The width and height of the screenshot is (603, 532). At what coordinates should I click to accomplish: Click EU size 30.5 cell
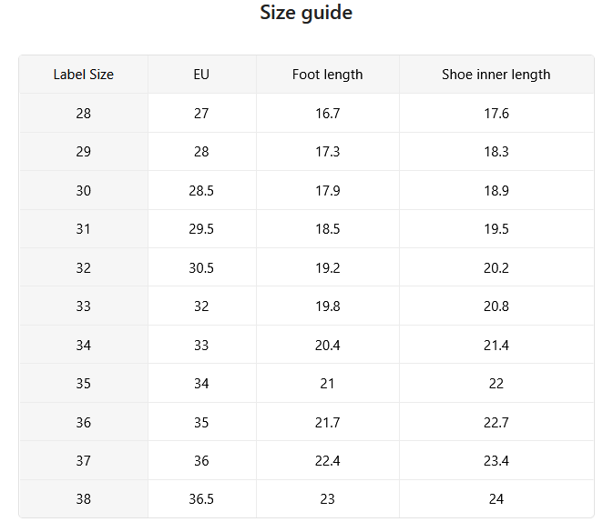click(201, 267)
